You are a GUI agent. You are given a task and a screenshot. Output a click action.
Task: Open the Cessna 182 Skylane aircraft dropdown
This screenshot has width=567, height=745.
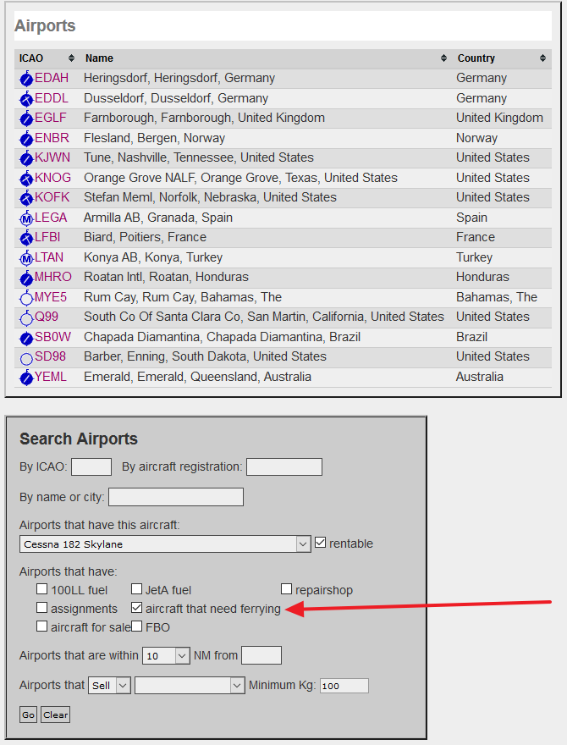(165, 544)
